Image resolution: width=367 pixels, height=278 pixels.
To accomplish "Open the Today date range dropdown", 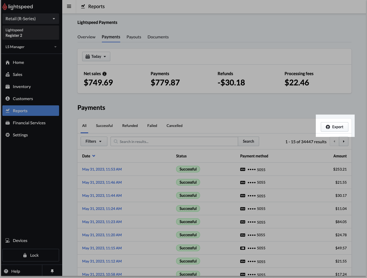I will pos(96,56).
